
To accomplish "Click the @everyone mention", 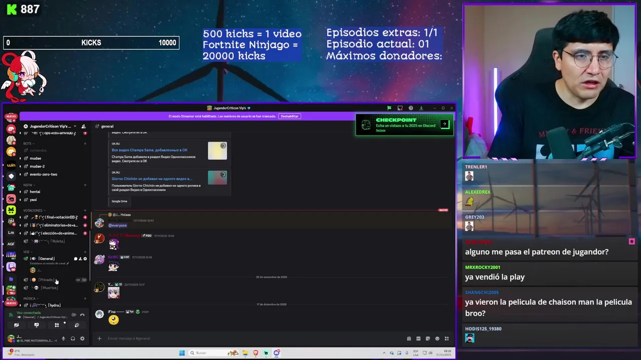I will pyautogui.click(x=118, y=225).
